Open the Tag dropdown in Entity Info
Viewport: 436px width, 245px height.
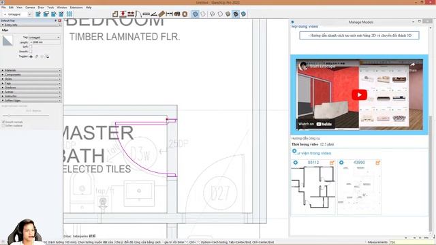click(x=44, y=37)
